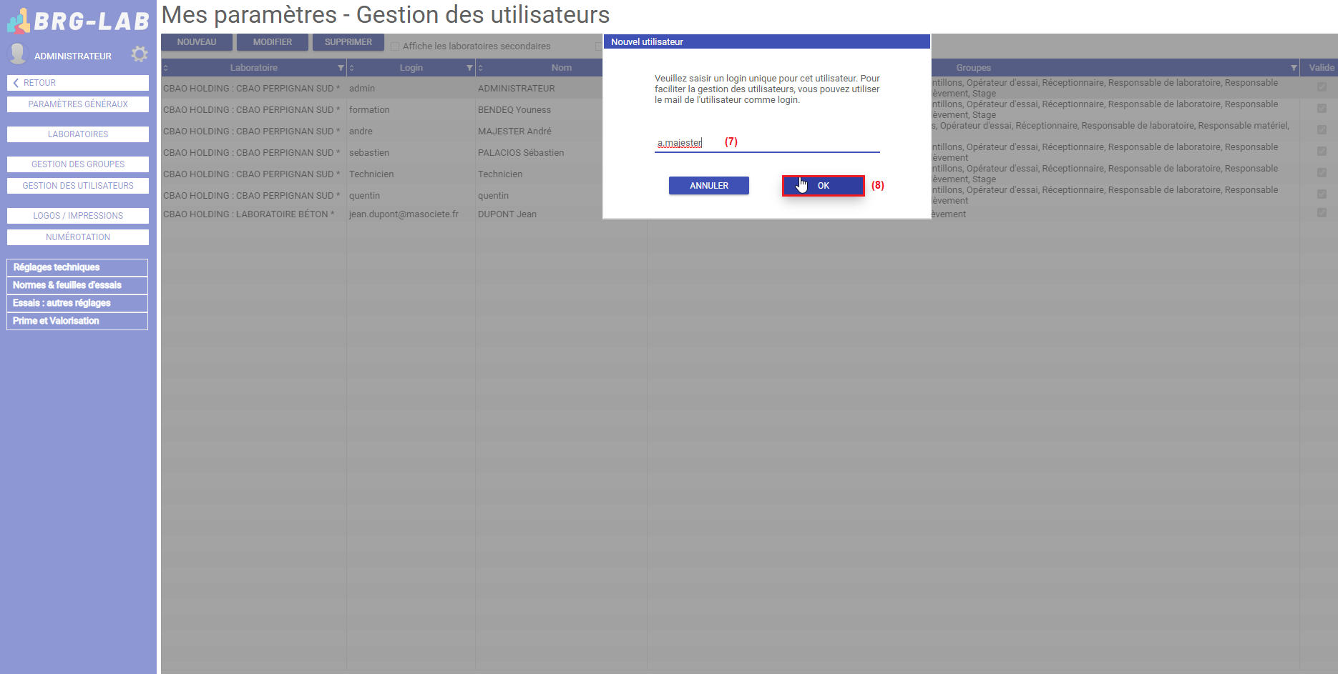Expand the Prime et Valorisation section
The image size is (1338, 674).
pyautogui.click(x=77, y=321)
